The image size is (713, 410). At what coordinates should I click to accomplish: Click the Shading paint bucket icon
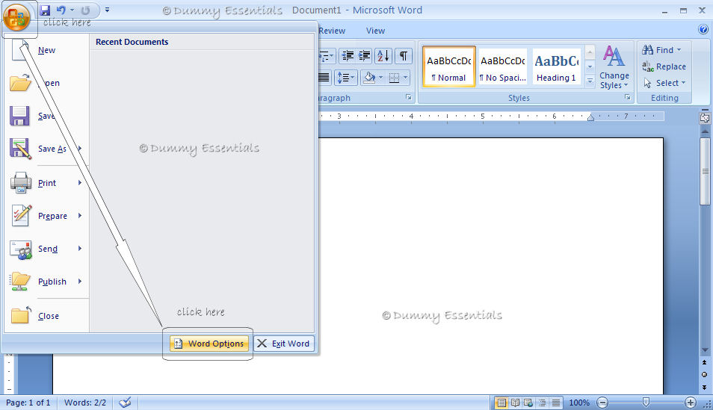point(369,78)
